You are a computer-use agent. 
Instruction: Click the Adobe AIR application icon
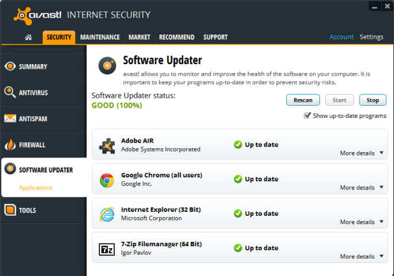pos(107,145)
